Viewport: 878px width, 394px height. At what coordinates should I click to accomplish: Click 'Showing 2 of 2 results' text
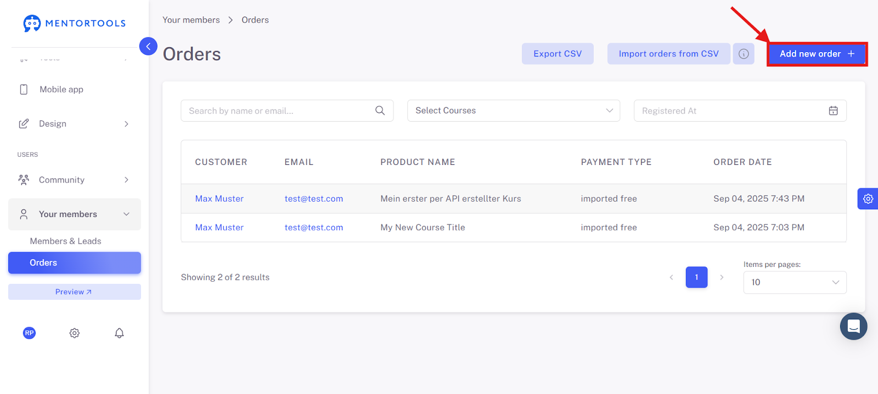(x=225, y=277)
